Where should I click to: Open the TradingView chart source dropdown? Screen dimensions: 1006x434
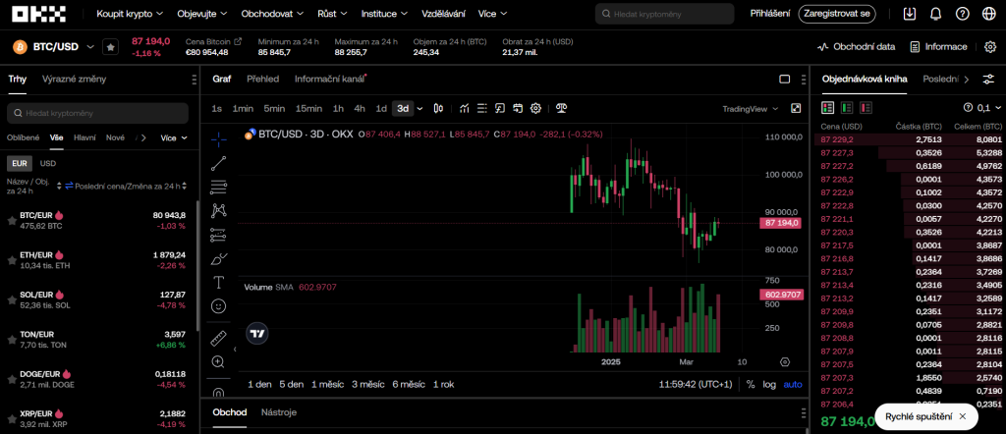(750, 108)
